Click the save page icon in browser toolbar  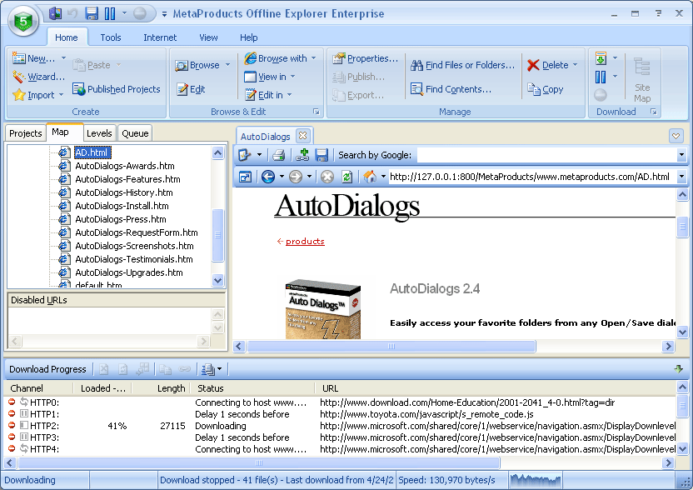(322, 155)
